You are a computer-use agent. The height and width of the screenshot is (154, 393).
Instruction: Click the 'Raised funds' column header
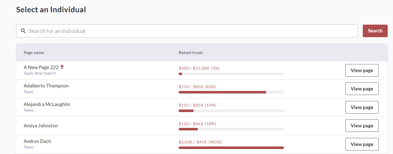click(x=191, y=53)
